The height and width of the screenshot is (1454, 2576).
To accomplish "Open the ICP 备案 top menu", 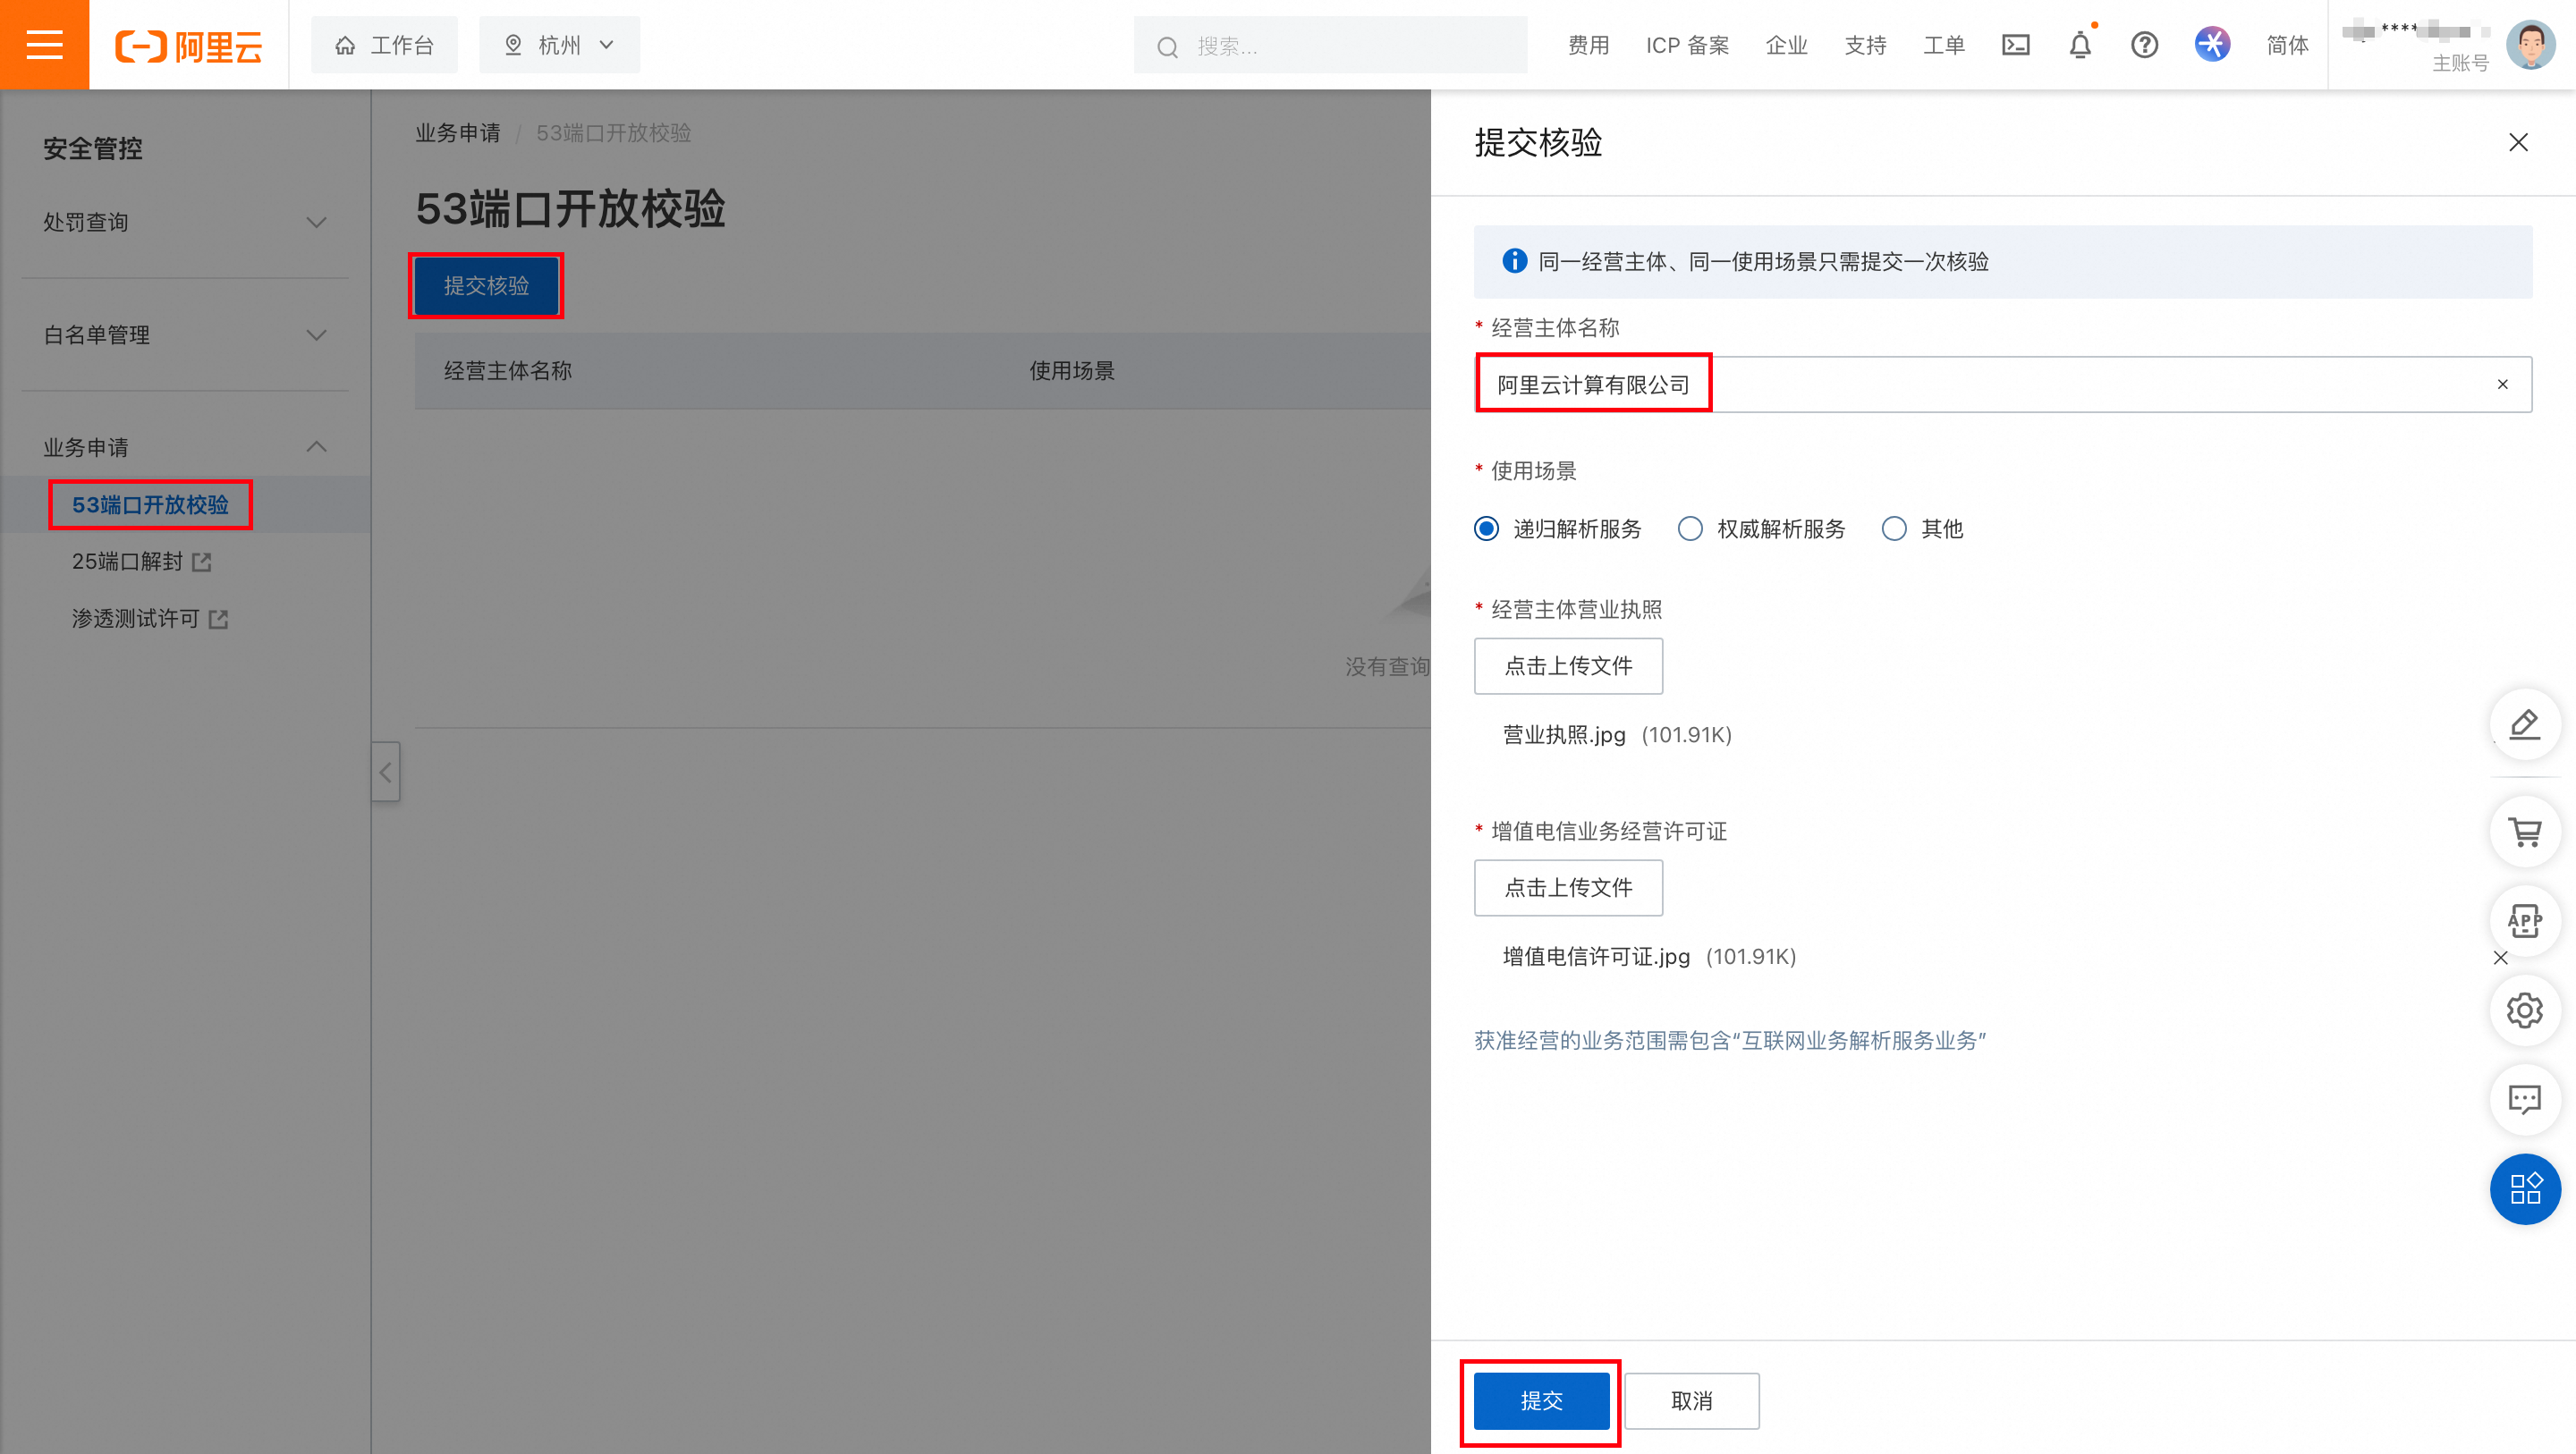I will [1687, 45].
